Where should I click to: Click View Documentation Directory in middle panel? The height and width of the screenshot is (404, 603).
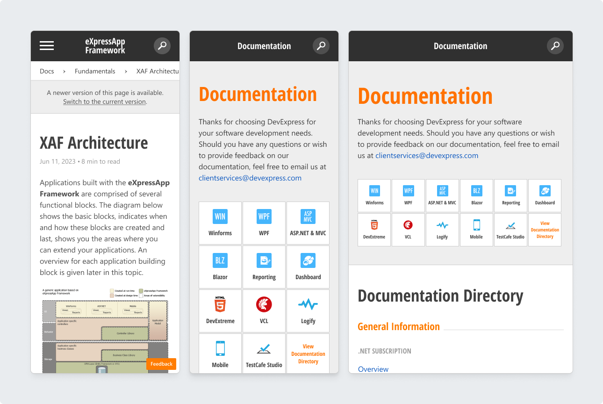pos(308,354)
